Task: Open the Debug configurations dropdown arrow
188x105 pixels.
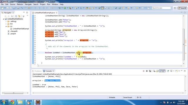Action: tap(62, 8)
